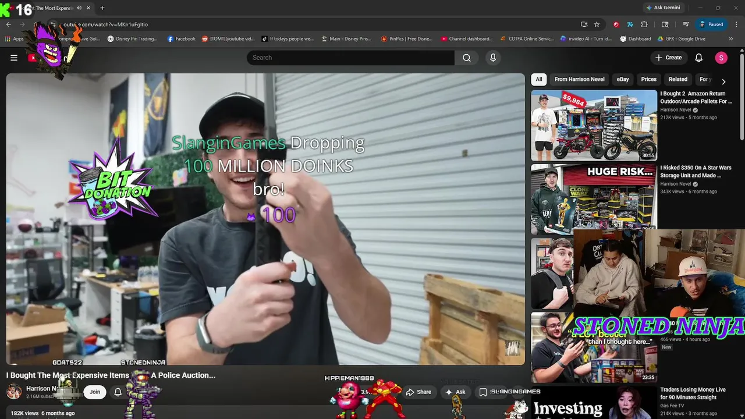This screenshot has width=745, height=419.
Task: Click the Gas Fee TV channel name
Action: point(672,406)
